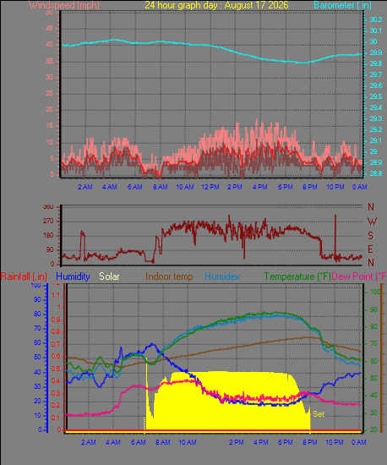Select the Solar legend label

pyautogui.click(x=109, y=276)
